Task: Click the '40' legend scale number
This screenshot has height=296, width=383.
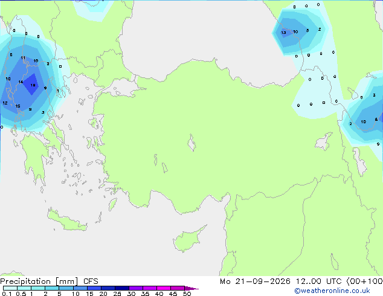Action: [159, 294]
